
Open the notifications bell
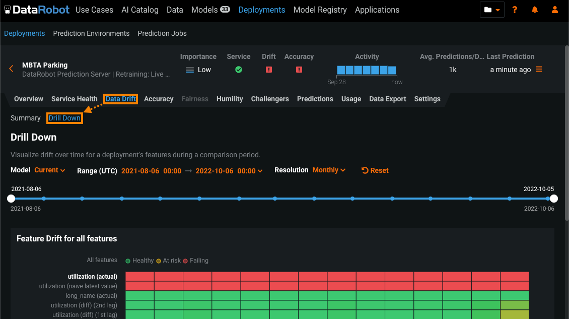[535, 10]
